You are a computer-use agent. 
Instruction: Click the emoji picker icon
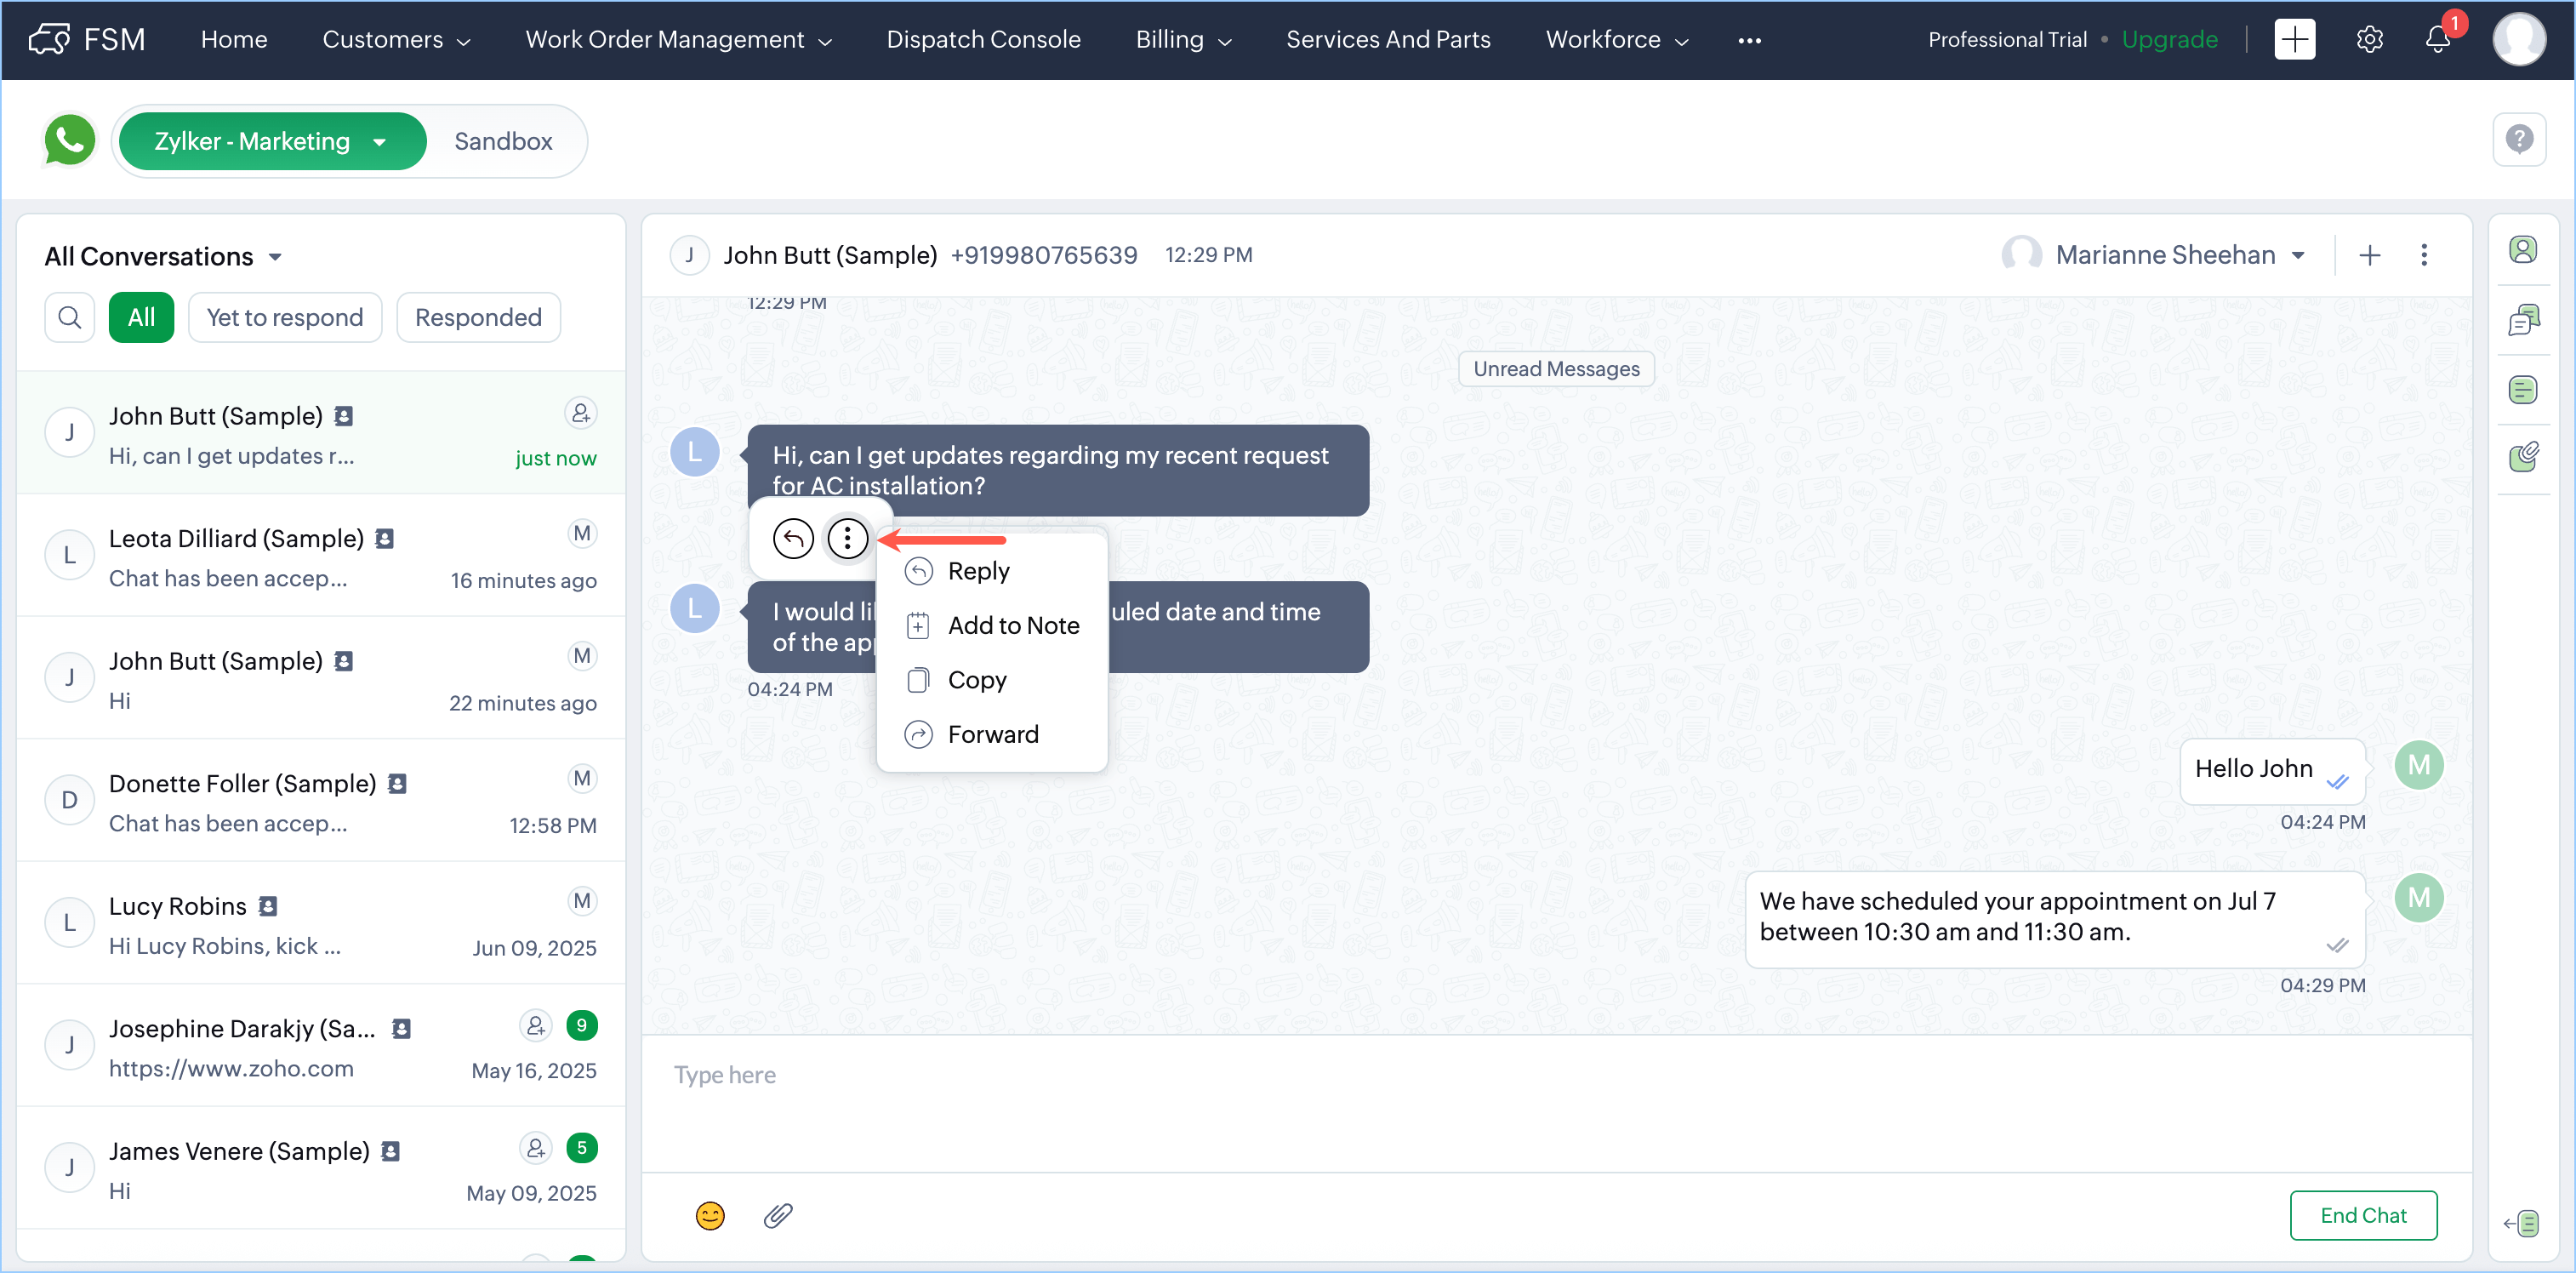[x=710, y=1215]
